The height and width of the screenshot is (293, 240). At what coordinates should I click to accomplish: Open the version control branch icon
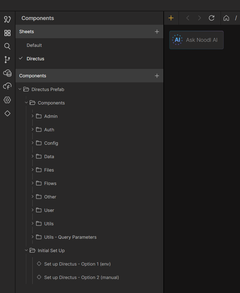[x=7, y=60]
